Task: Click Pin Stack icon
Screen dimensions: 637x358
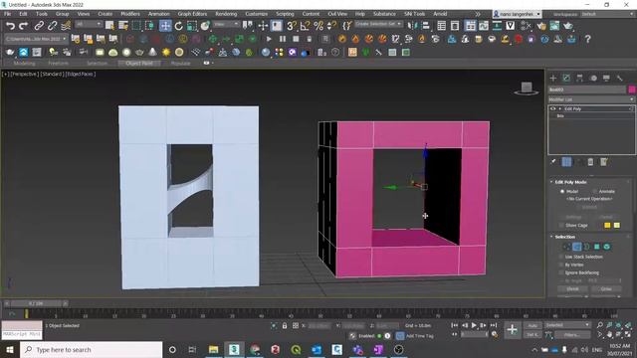Action: click(x=553, y=162)
